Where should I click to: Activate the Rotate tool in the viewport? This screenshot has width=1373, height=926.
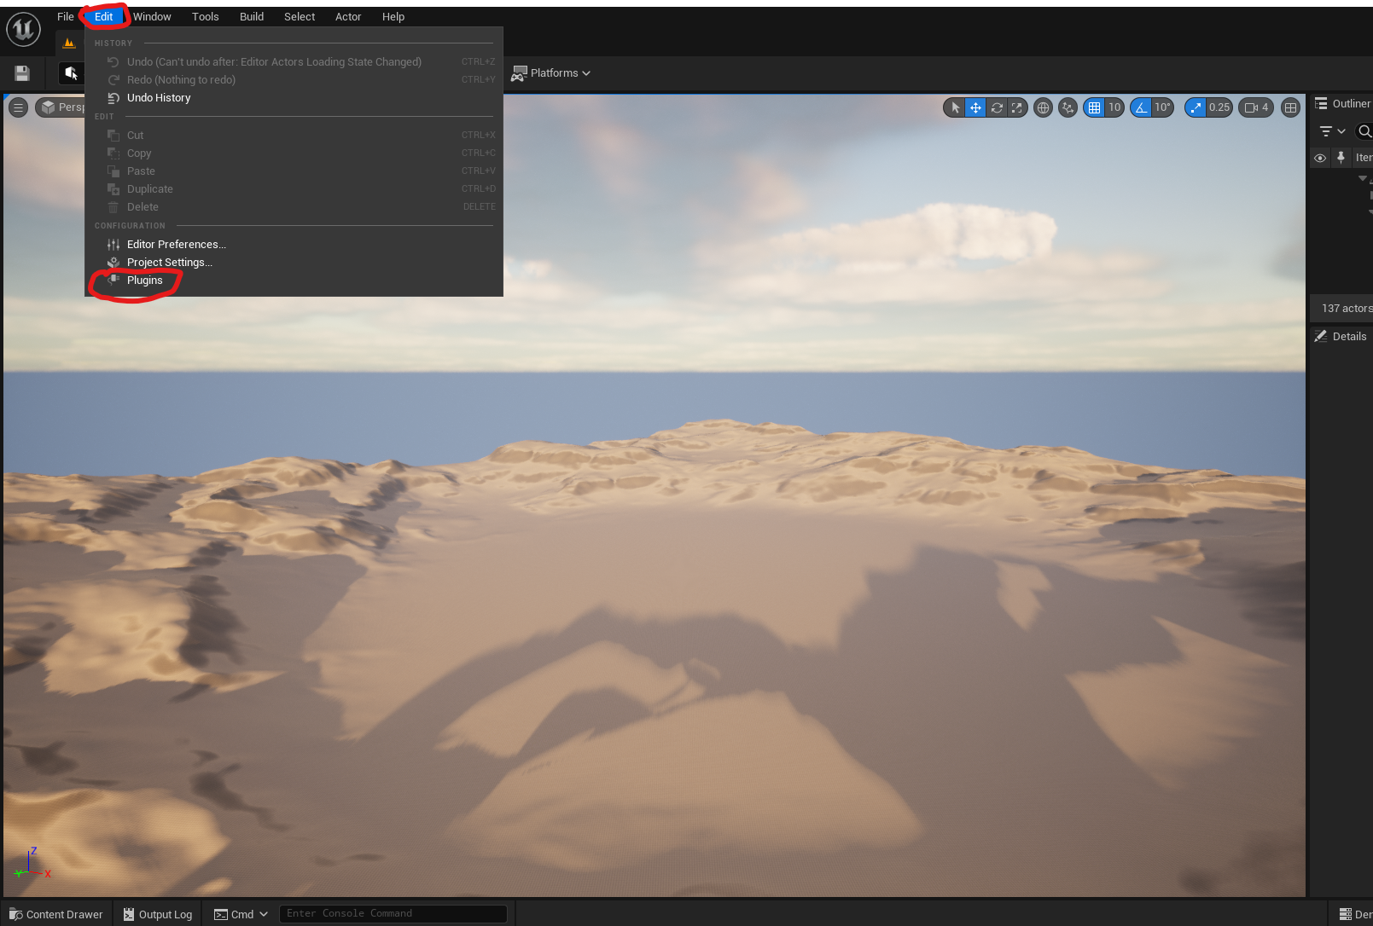tap(996, 107)
